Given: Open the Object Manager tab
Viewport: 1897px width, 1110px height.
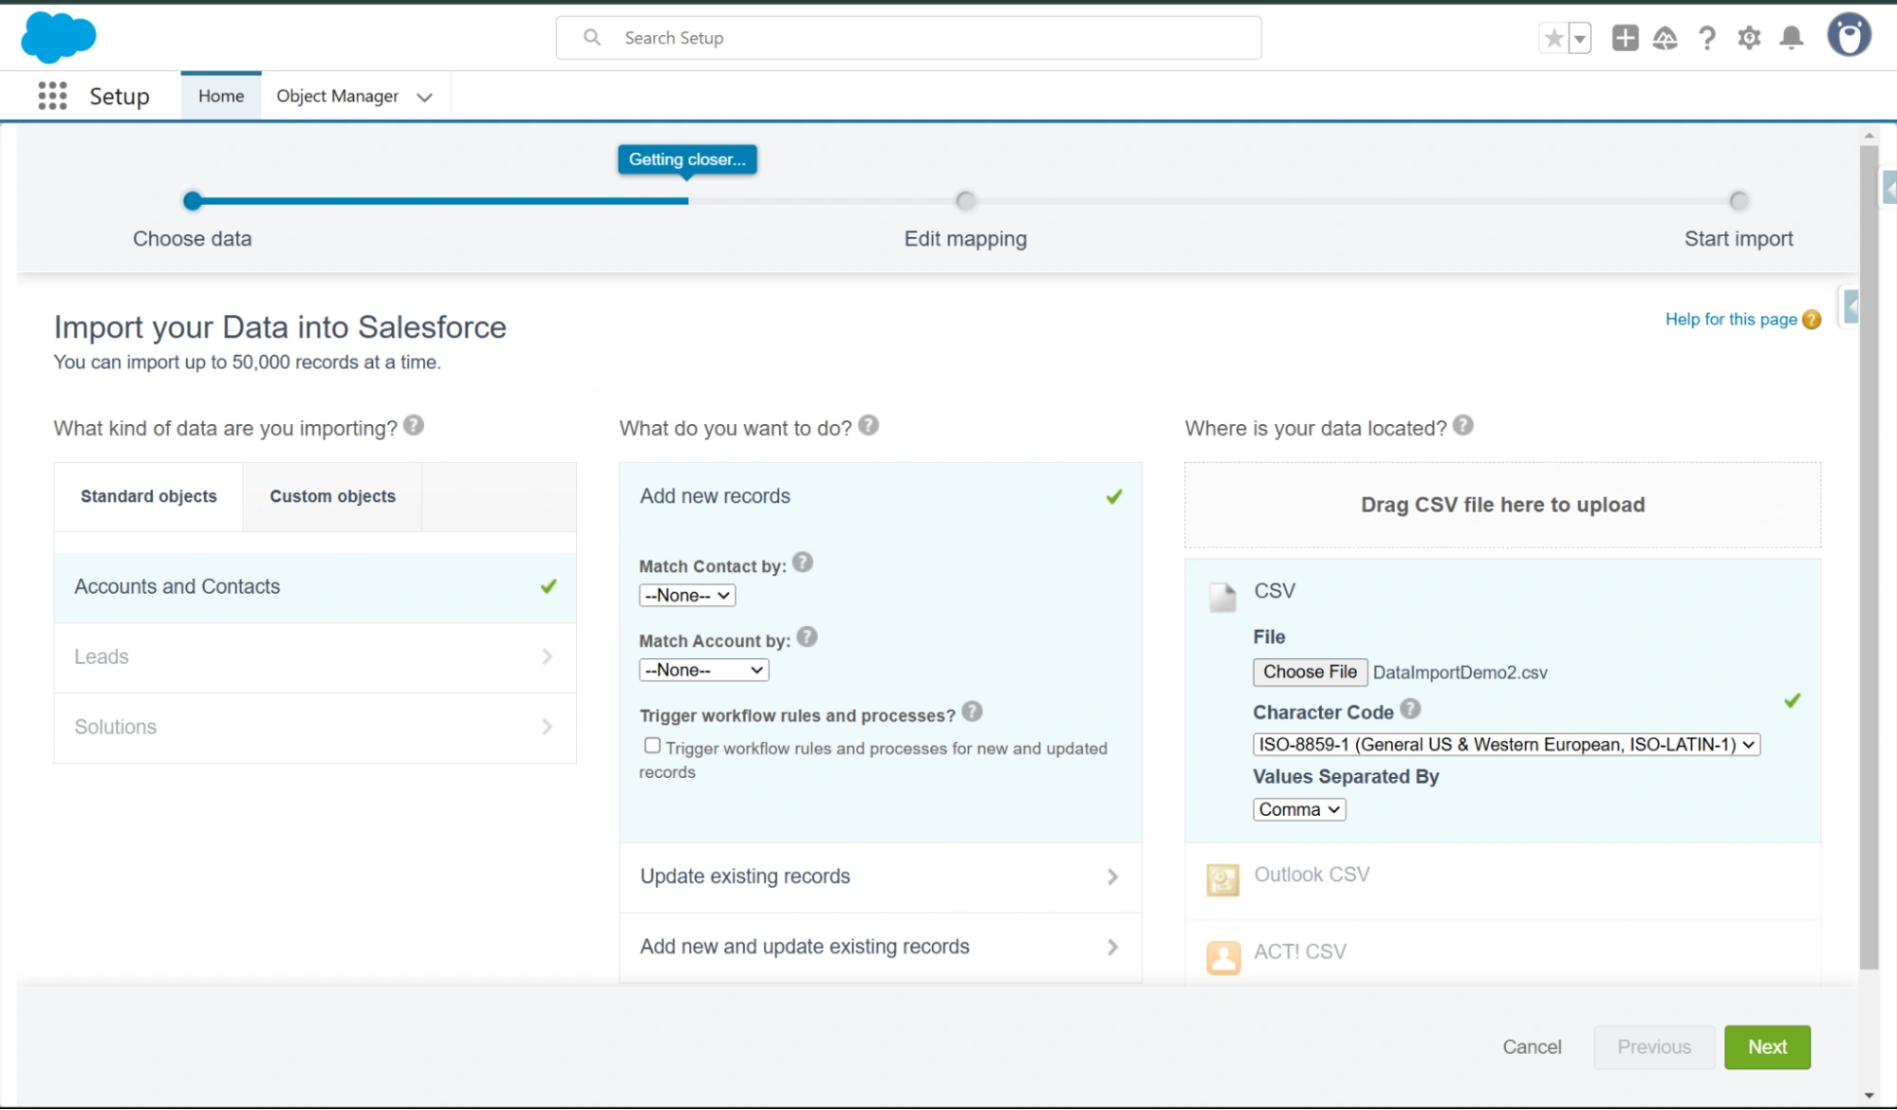Looking at the screenshot, I should coord(337,96).
